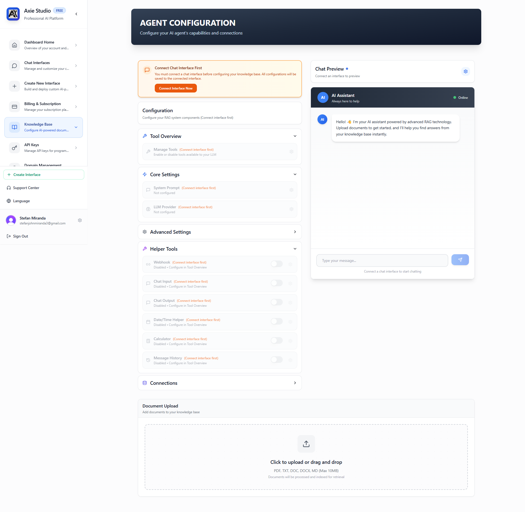Expand the Connections section
The width and height of the screenshot is (525, 512).
295,383
